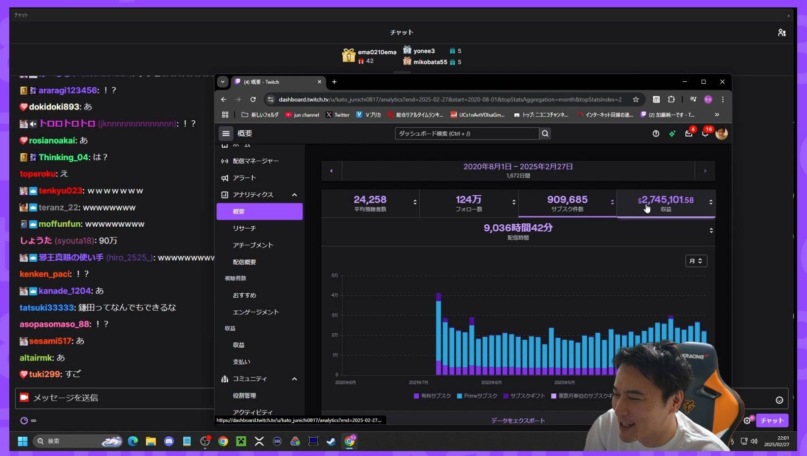
Task: Open the notifications bell with badge 16
Action: click(705, 134)
